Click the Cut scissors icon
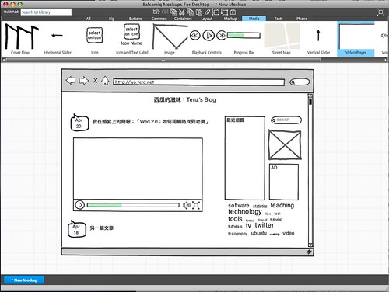Viewport: 389px width, 292px height. click(x=182, y=12)
